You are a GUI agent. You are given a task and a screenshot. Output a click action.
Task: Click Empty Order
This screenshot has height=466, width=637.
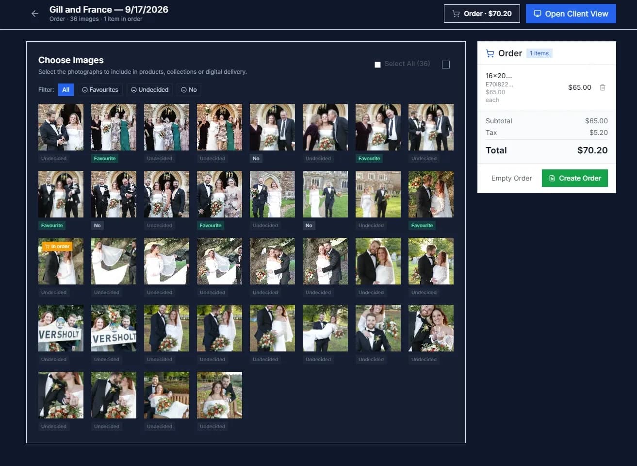(x=511, y=178)
